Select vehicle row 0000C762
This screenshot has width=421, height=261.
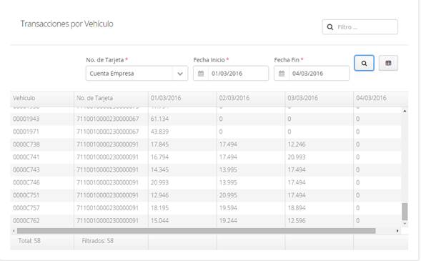pyautogui.click(x=206, y=221)
